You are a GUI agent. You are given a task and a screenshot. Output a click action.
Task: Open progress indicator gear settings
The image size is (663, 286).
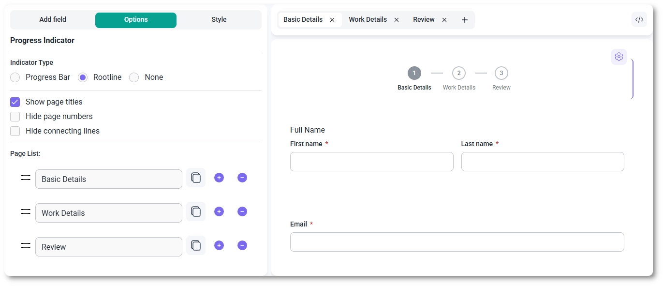point(619,57)
